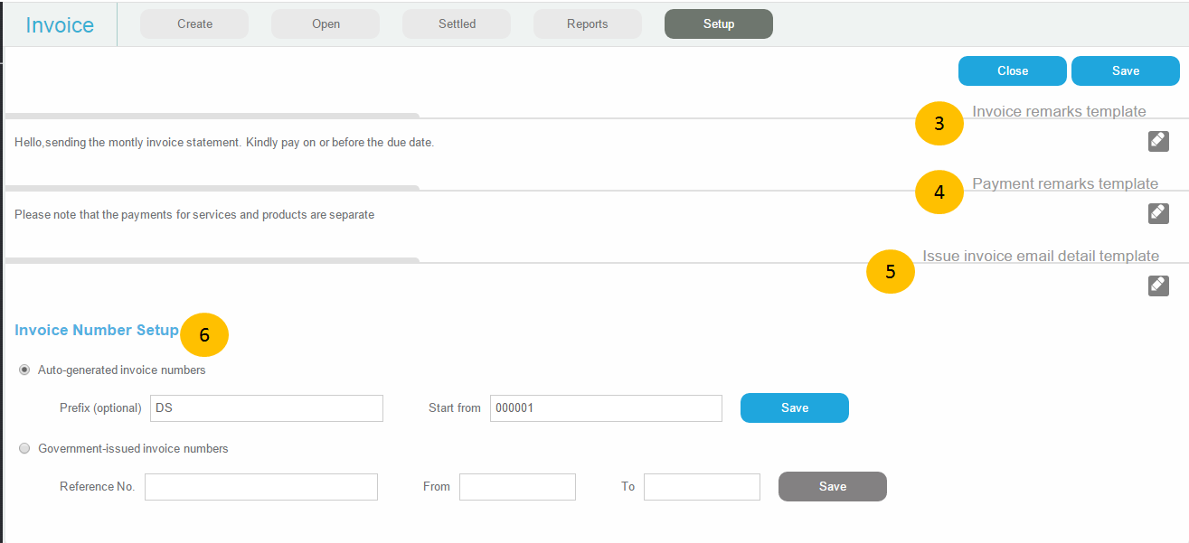Click the invoice remarks text starting with 'Hello,sending'
The width and height of the screenshot is (1189, 543).
pos(224,143)
